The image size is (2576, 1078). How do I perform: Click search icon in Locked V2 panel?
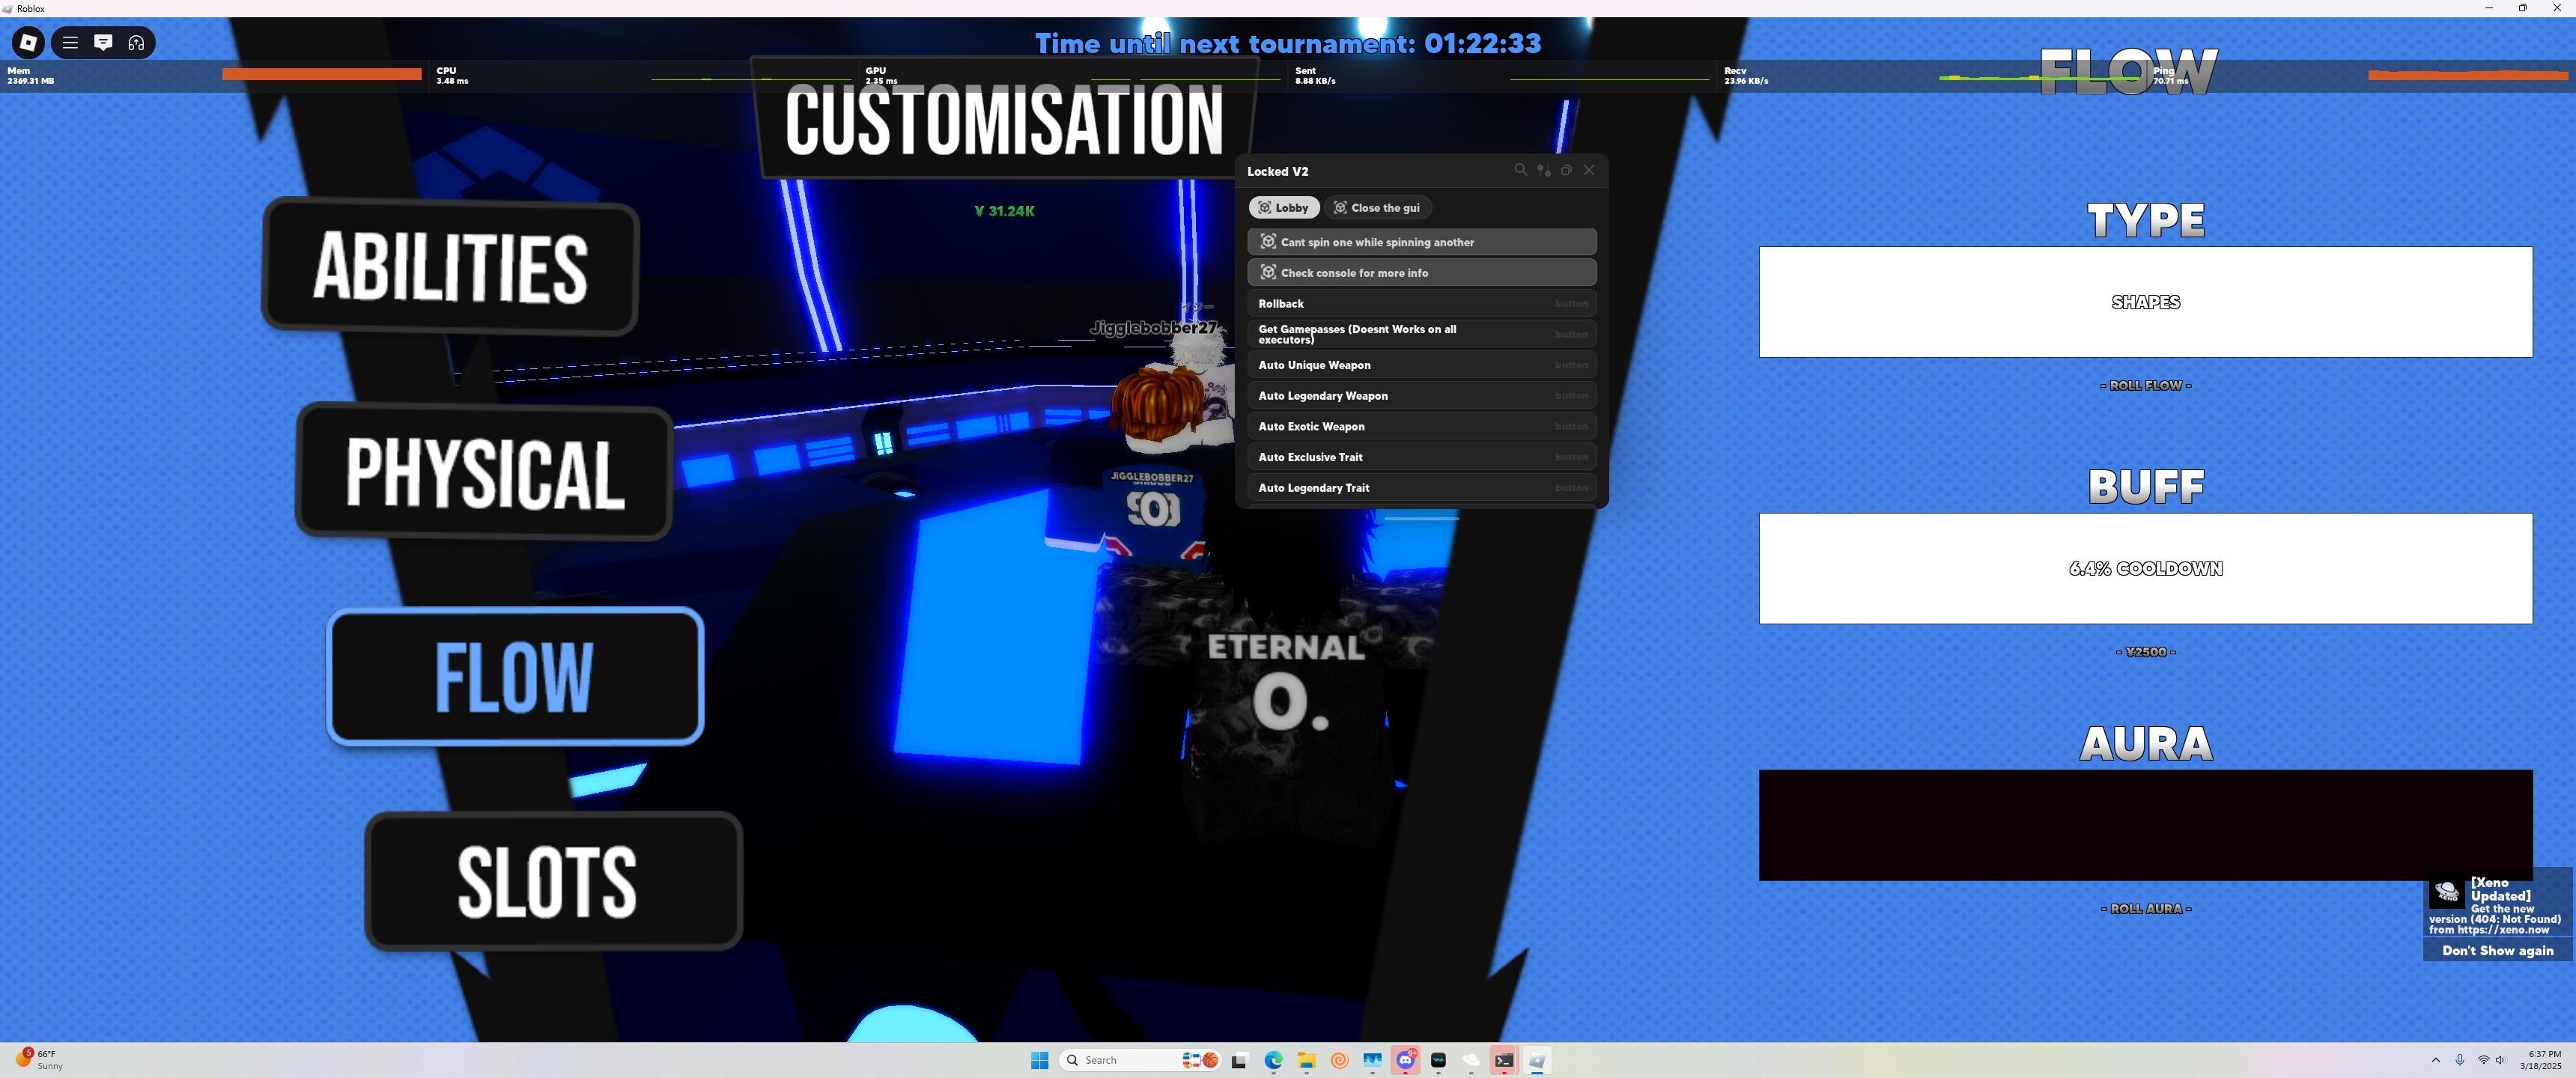coord(1520,170)
